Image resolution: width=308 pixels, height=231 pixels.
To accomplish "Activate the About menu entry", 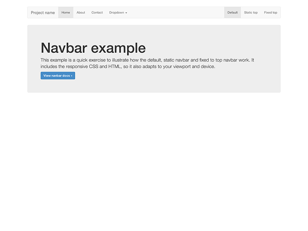I will coord(80,12).
